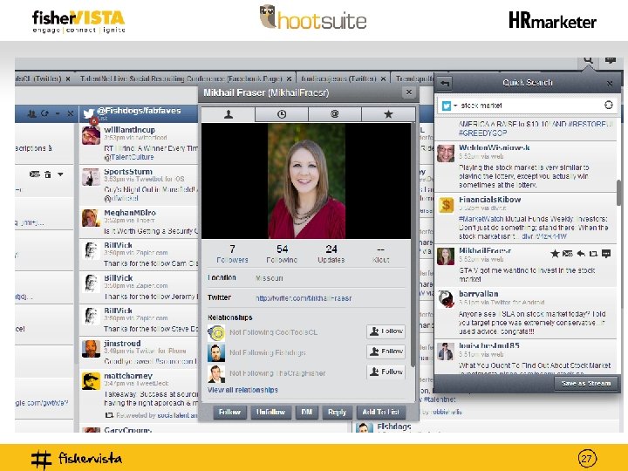Send direct message icon on MikhailFraesr tweet
Image resolution: width=628 pixels, height=471 pixels.
568,254
